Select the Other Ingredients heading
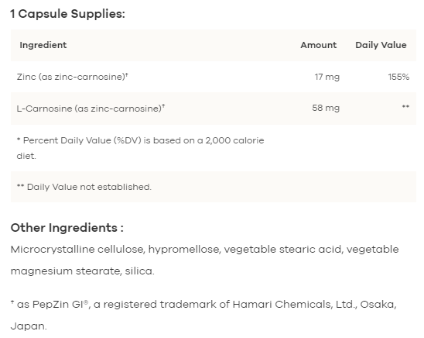This screenshot has height=338, width=424. (67, 228)
